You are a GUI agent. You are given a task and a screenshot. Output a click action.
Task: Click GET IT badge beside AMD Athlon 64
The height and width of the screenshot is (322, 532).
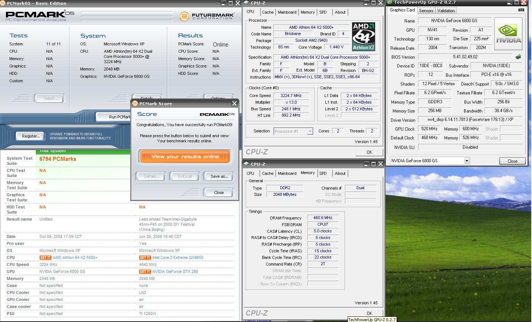point(45,257)
